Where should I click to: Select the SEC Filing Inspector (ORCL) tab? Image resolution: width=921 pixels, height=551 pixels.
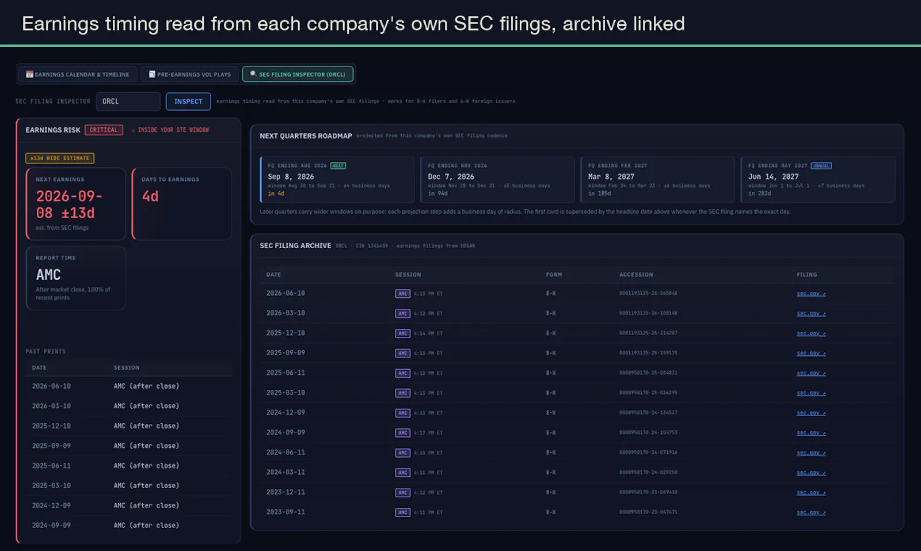(298, 74)
